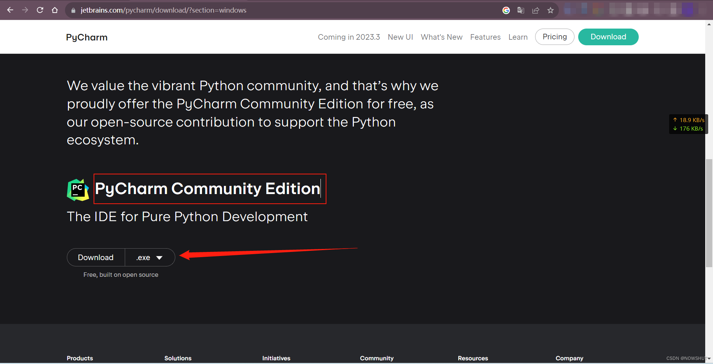Click the Products footer heading
The image size is (713, 364).
[x=80, y=358]
